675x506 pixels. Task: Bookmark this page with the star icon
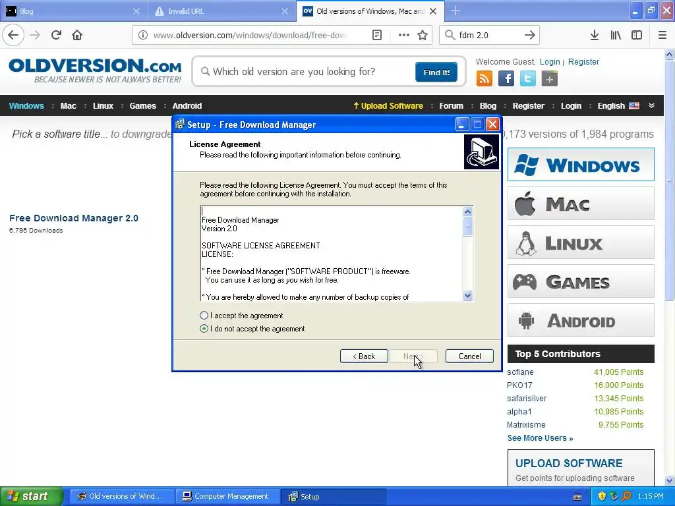tap(423, 35)
